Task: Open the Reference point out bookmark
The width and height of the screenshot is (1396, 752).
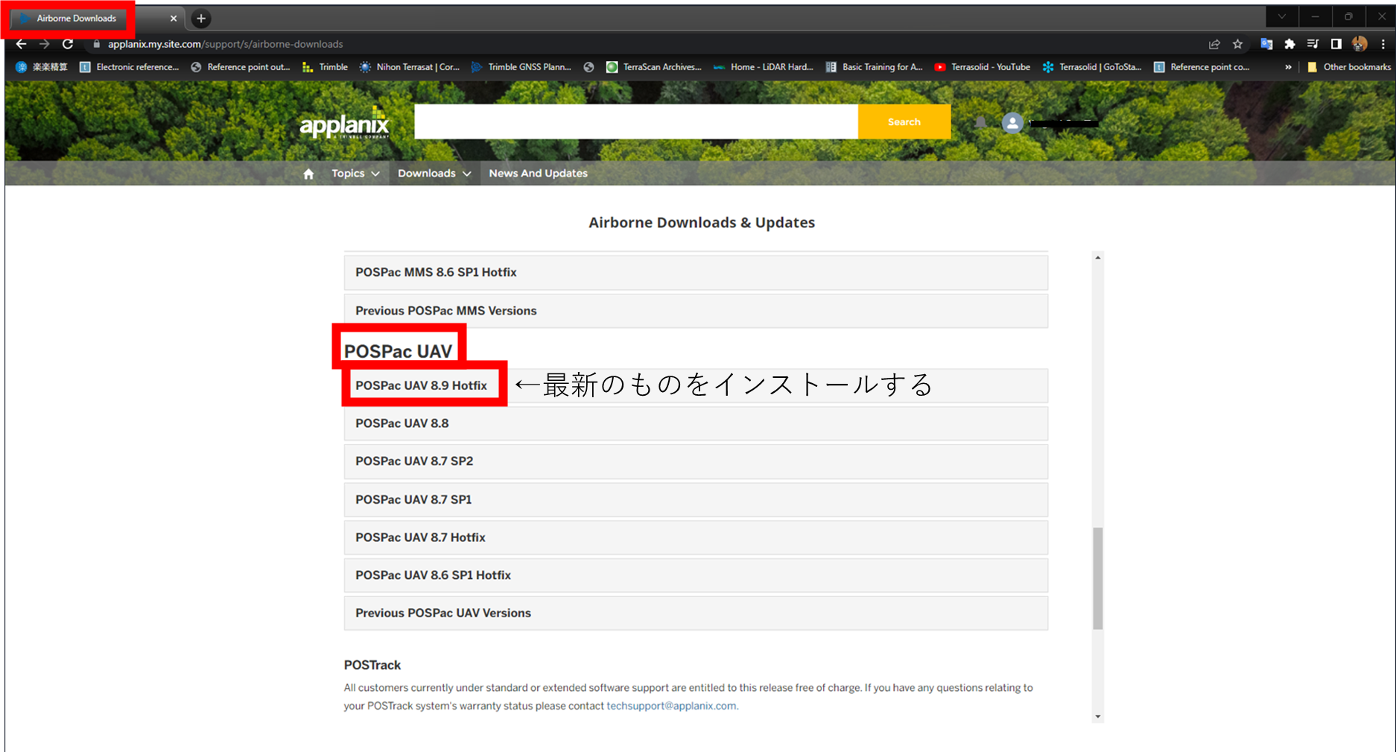Action: [241, 67]
